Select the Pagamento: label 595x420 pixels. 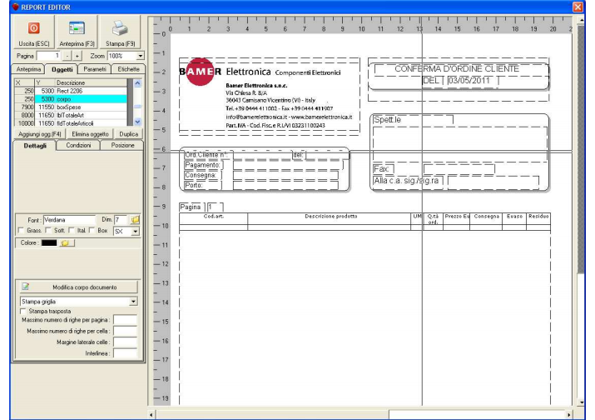[203, 165]
